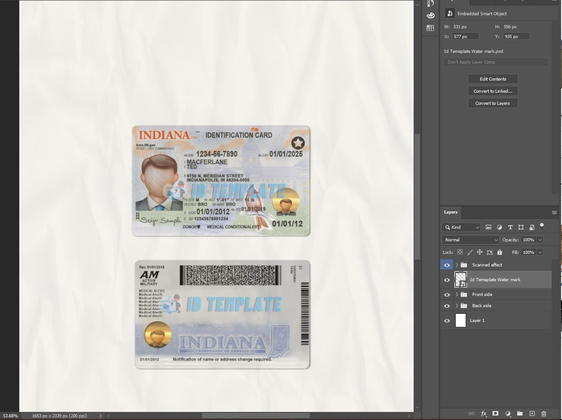Open the Fill slider dropdown arrow
The width and height of the screenshot is (562, 420).
pyautogui.click(x=540, y=253)
